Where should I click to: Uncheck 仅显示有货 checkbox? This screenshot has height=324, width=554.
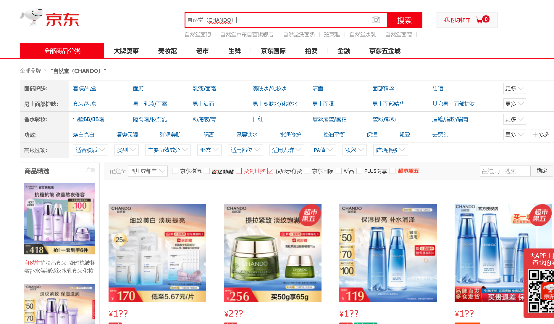(x=270, y=171)
